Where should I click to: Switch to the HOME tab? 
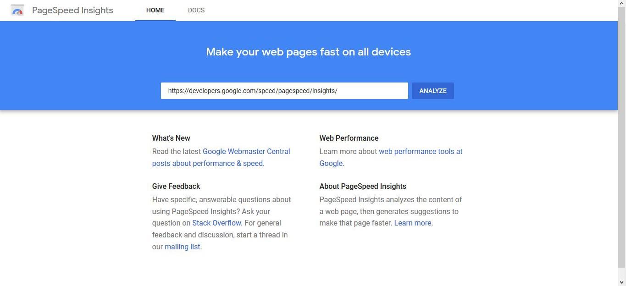[155, 10]
